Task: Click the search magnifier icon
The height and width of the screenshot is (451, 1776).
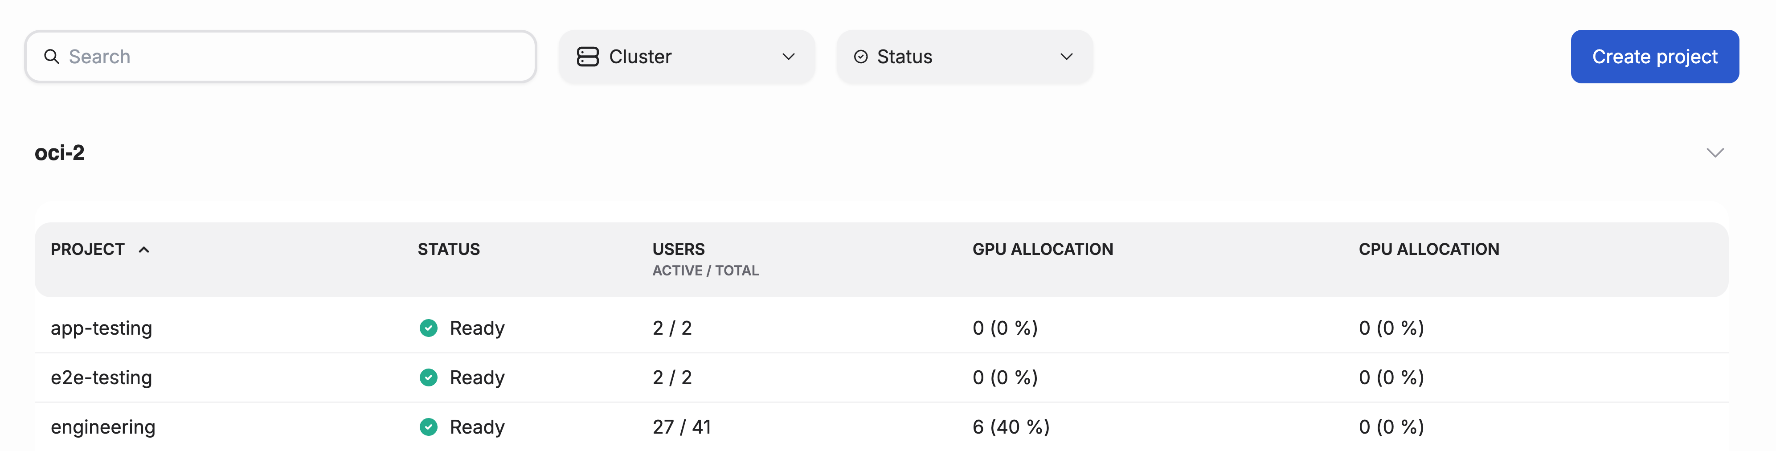Action: coord(53,57)
